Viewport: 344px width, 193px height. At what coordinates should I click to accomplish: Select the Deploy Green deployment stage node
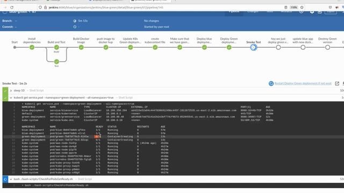pos(229,47)
